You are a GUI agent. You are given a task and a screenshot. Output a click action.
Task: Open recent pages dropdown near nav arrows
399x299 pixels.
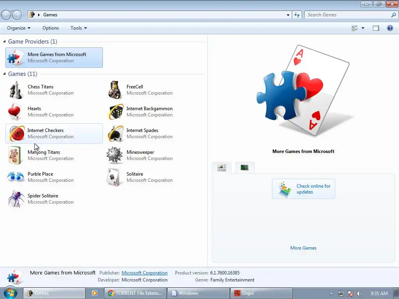(x=25, y=15)
